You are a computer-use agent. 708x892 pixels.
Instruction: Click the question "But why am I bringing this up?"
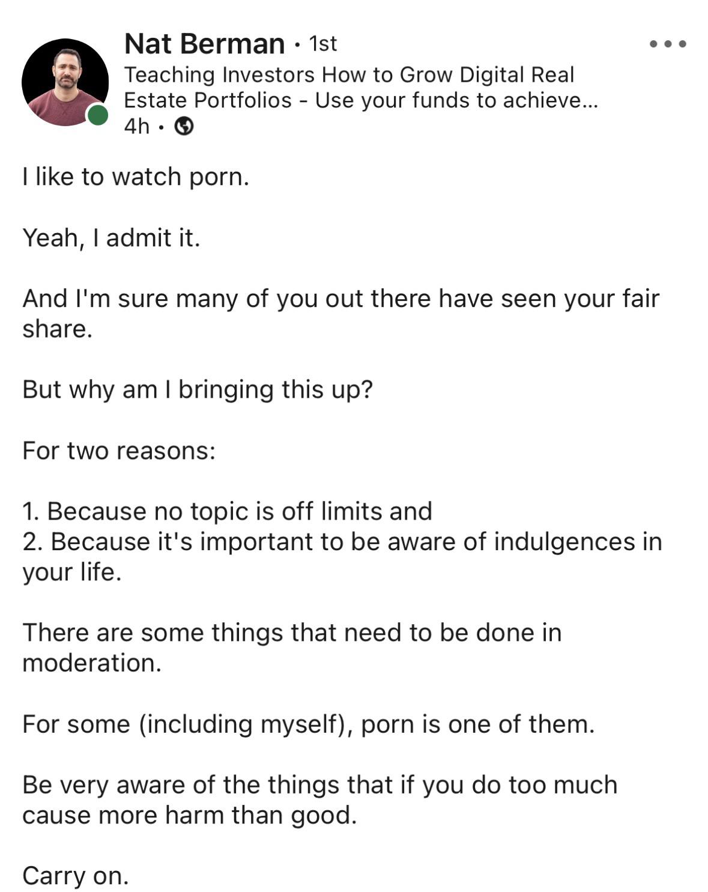tap(198, 389)
